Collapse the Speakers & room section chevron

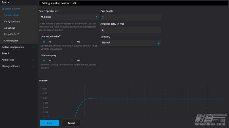tap(34, 9)
